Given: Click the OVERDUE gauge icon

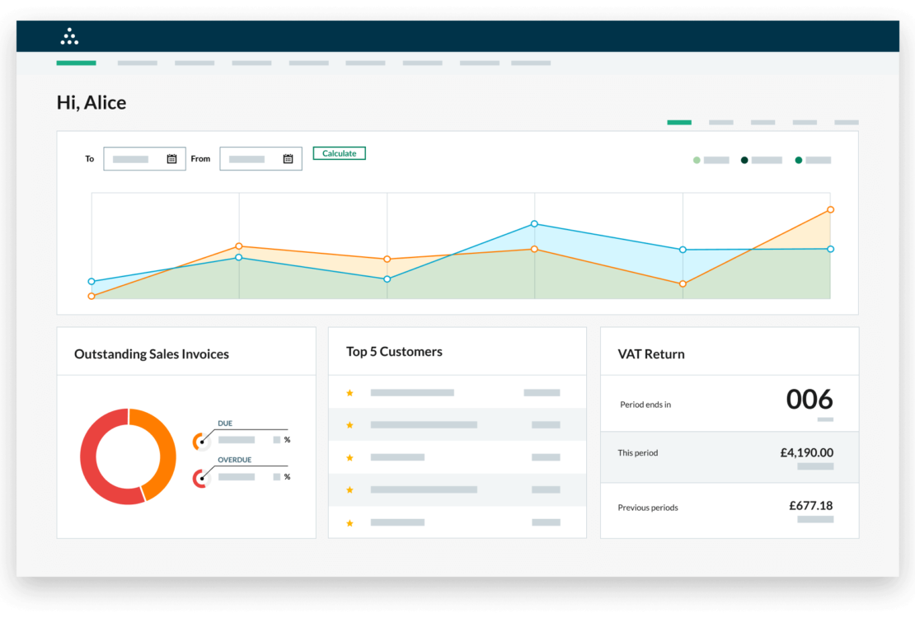Looking at the screenshot, I should coord(201,479).
